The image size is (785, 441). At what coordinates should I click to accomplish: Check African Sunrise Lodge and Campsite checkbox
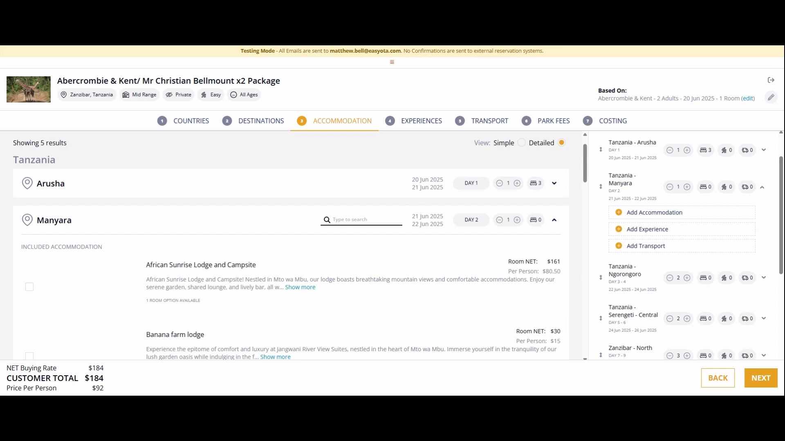click(x=29, y=287)
